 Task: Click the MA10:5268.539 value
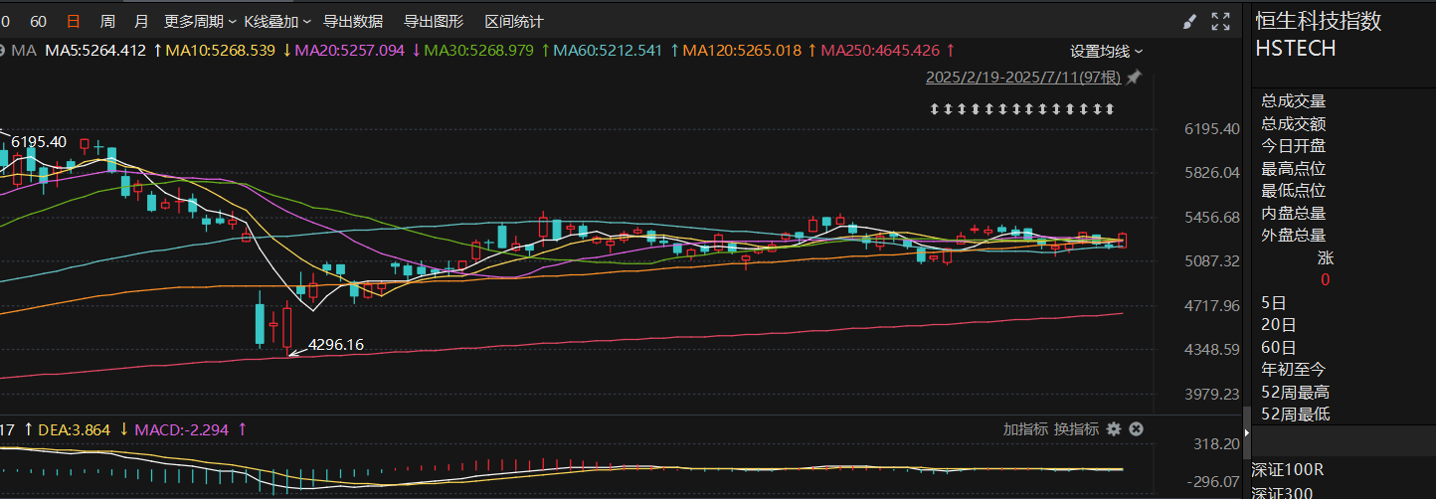[221, 50]
